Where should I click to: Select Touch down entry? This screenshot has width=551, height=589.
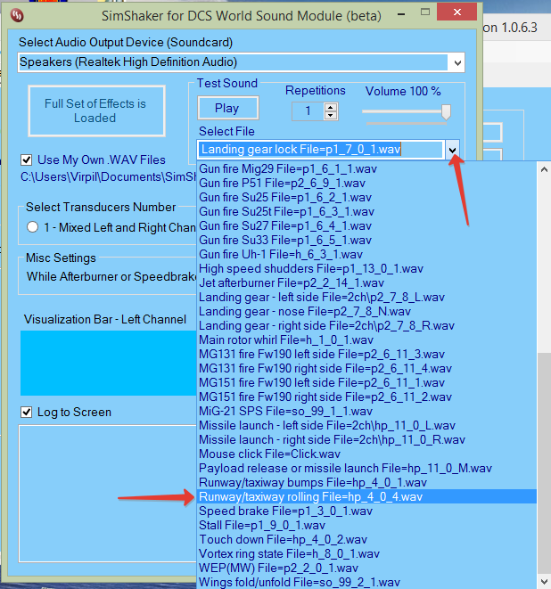(x=366, y=540)
